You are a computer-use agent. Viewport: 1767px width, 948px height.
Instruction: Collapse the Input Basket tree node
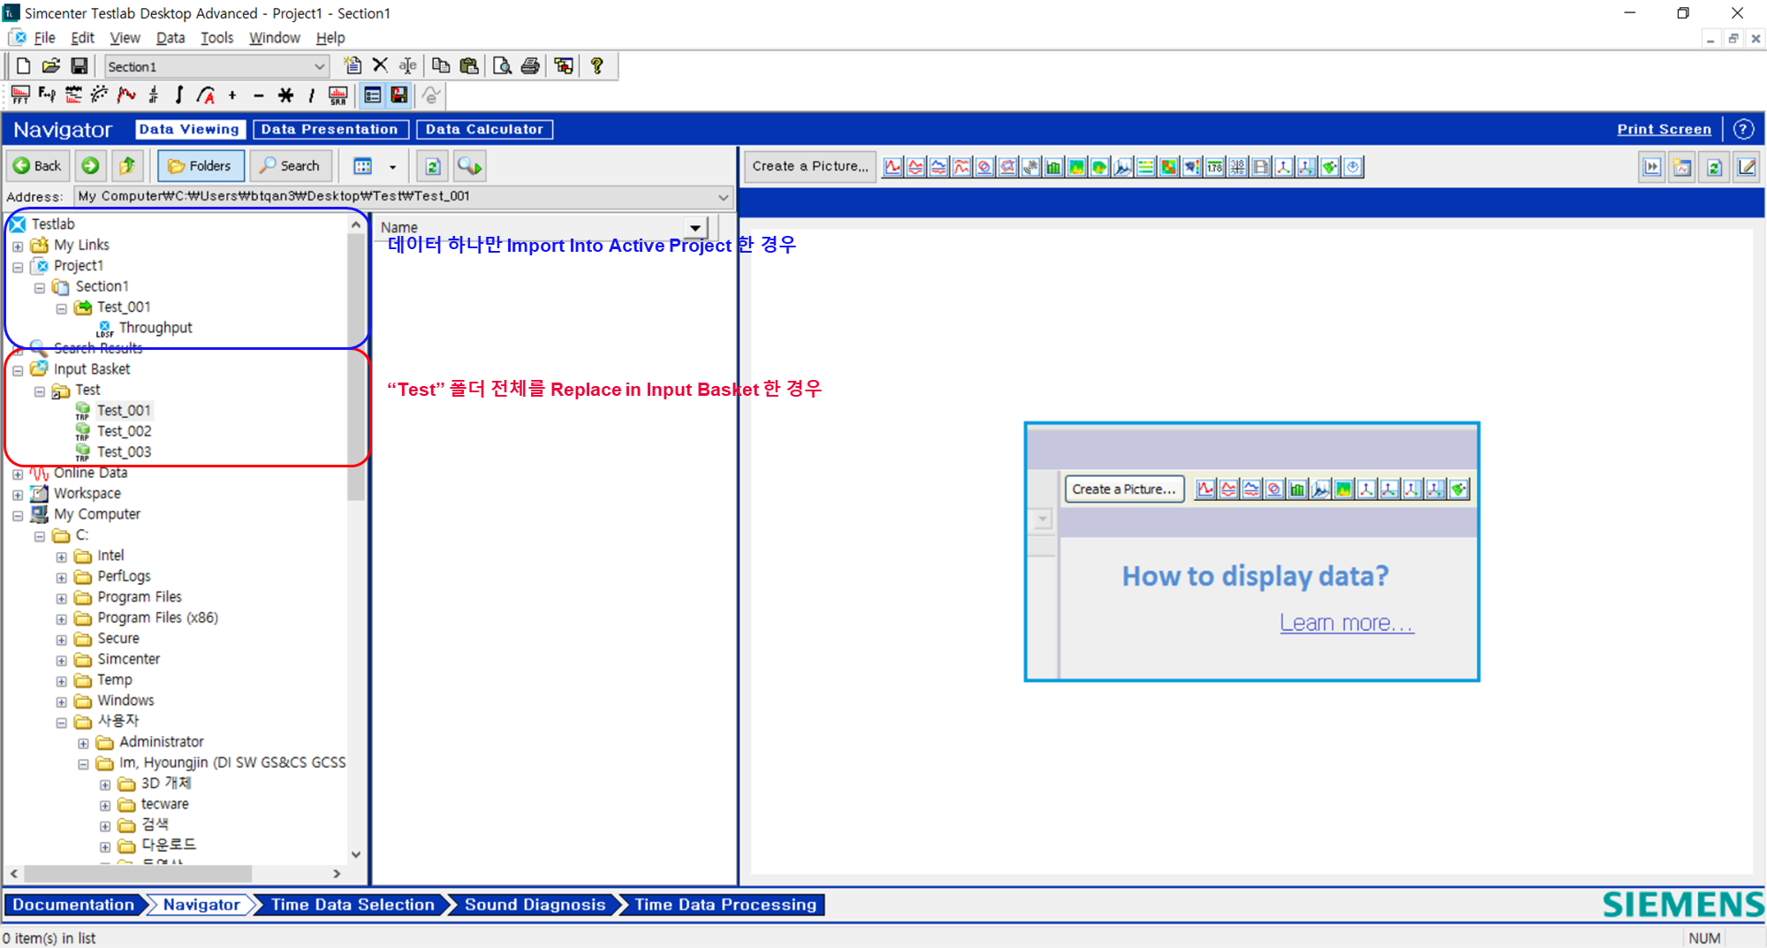pos(18,369)
